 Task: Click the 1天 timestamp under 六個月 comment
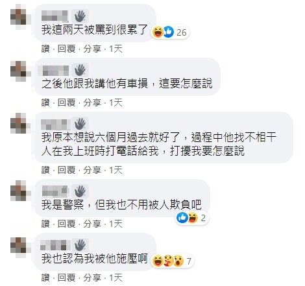[116, 170]
